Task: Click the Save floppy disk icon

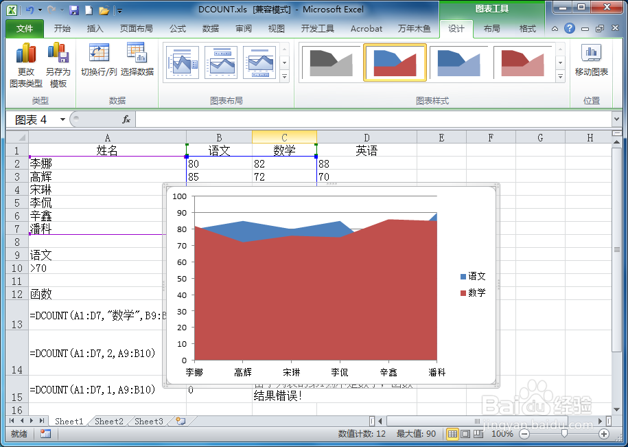Action: 74,10
